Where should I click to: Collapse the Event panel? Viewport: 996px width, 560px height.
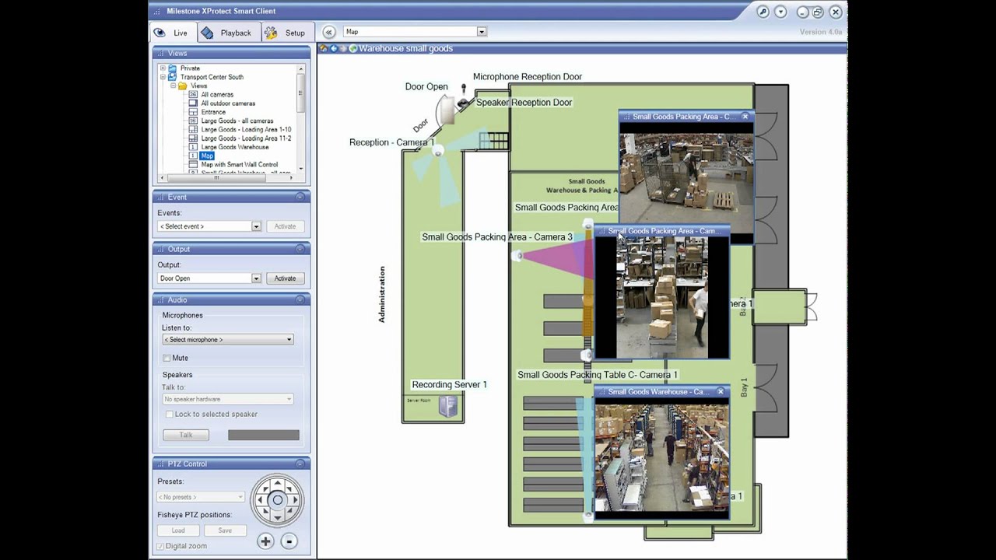pos(300,198)
